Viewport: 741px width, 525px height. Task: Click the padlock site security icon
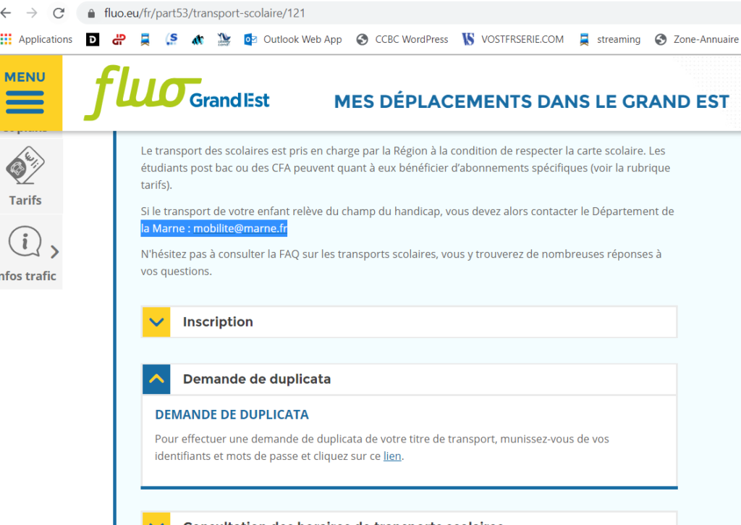(x=91, y=13)
